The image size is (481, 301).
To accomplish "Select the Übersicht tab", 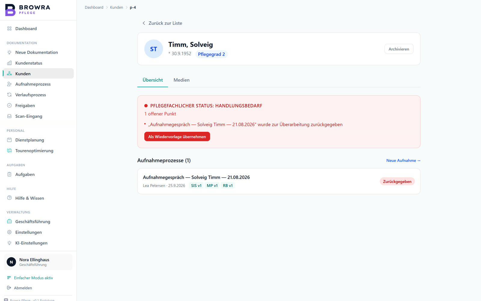I will click(153, 80).
